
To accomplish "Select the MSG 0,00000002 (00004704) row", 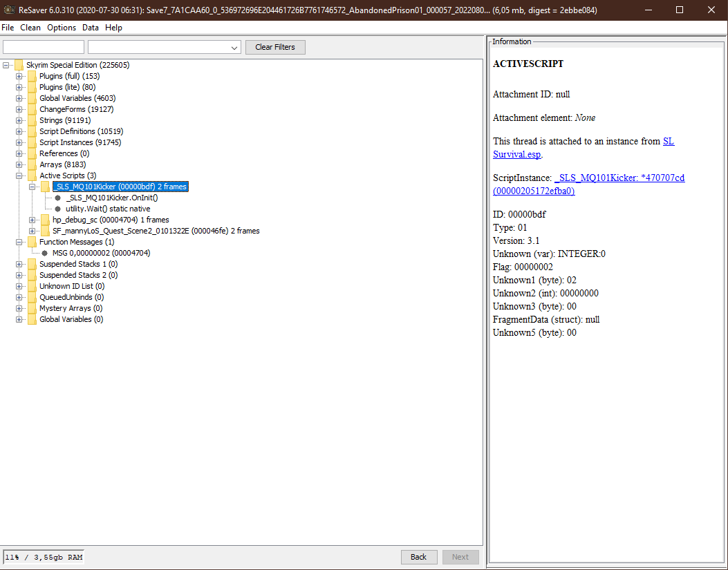I will [101, 253].
